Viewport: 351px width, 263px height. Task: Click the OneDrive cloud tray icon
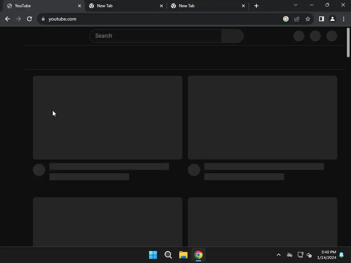290,255
